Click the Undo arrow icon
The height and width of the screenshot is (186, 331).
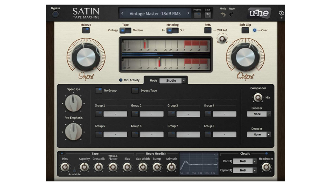[223, 15]
